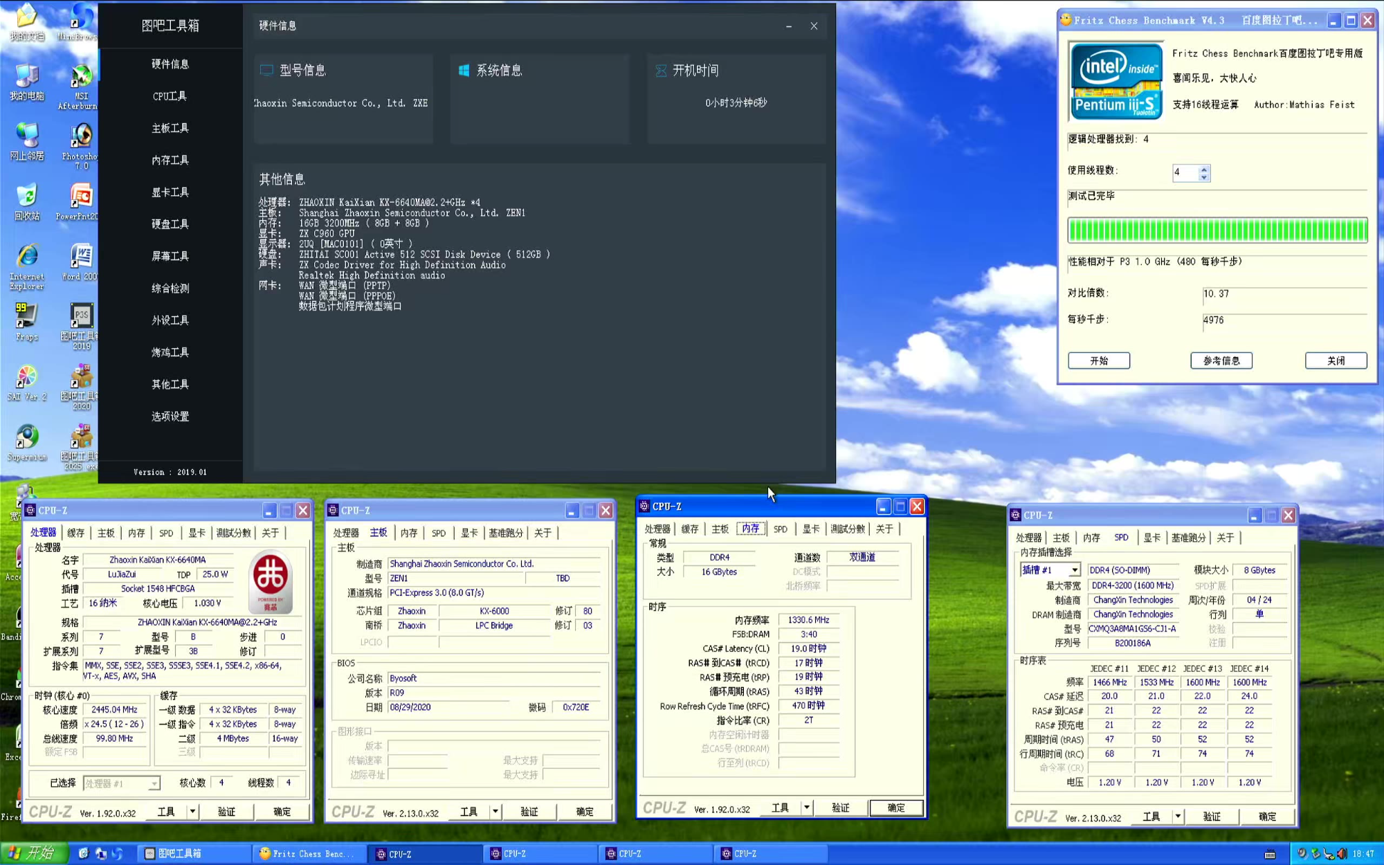This screenshot has width=1384, height=865.
Task: Open the 图吧工具箱 2020 desktop shortcut
Action: (x=80, y=386)
